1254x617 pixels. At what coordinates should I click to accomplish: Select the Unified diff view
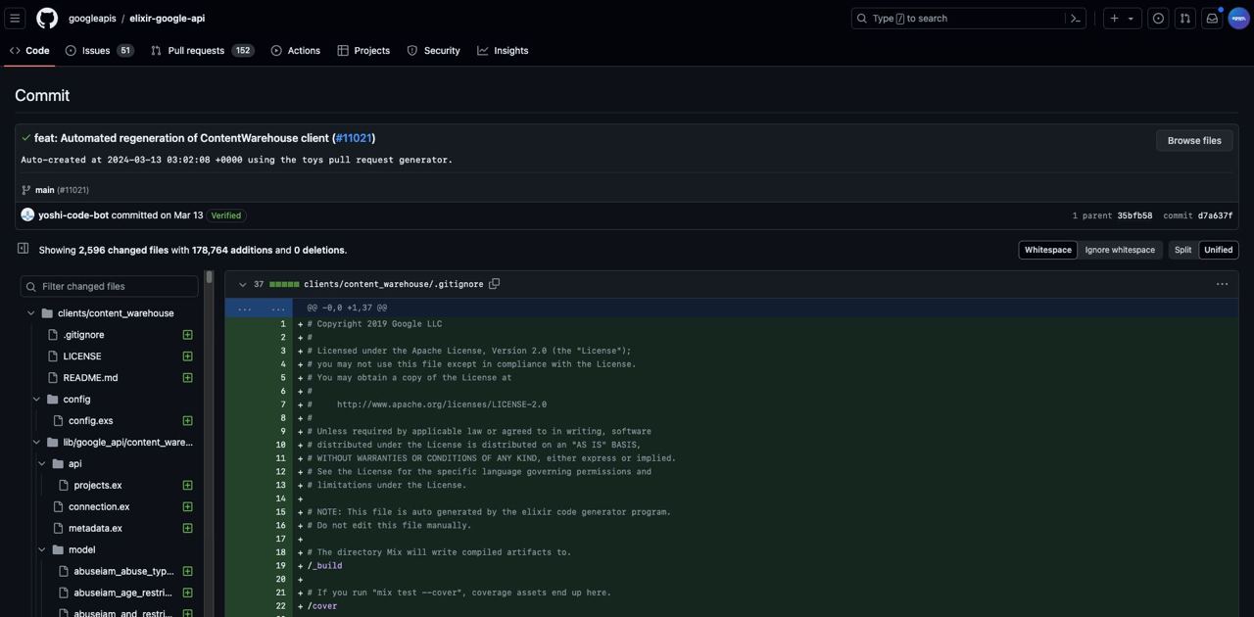(x=1219, y=250)
